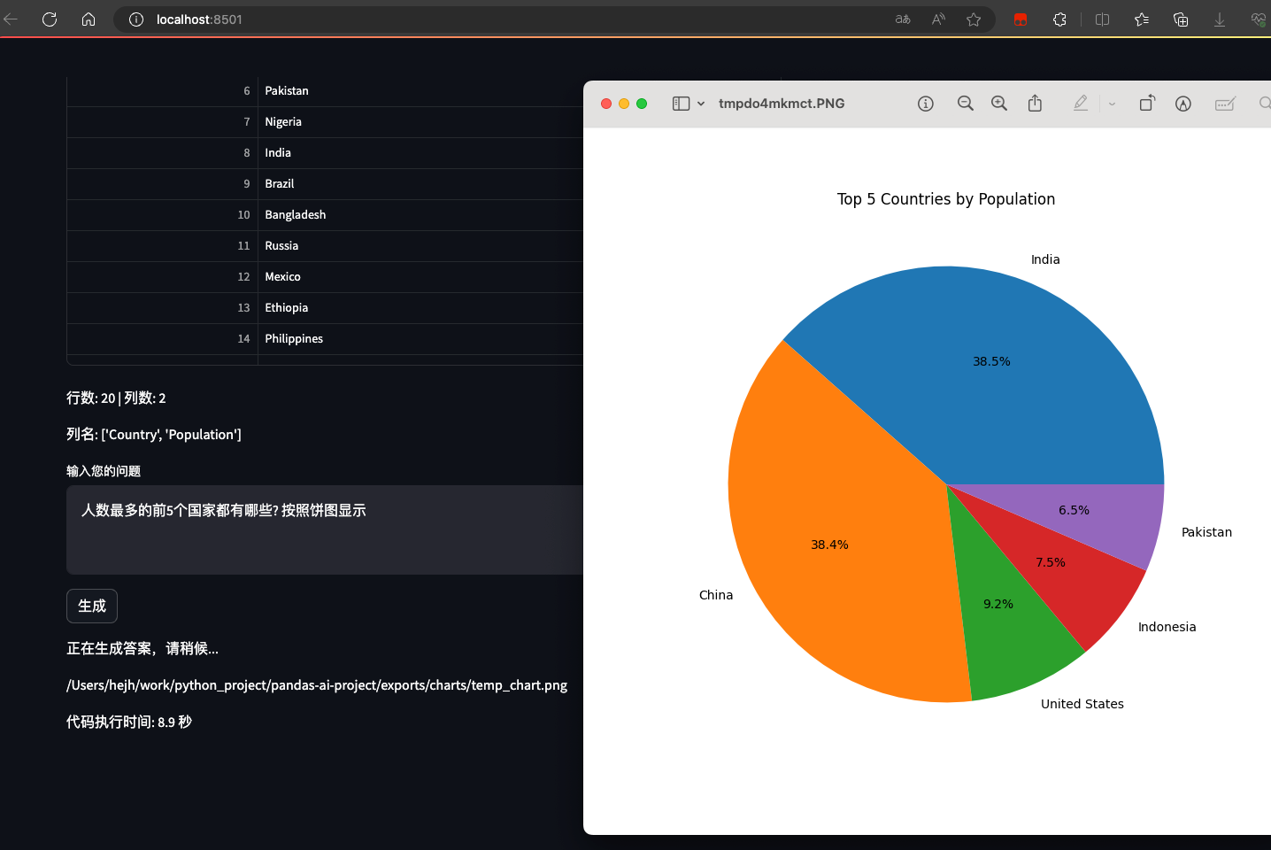Expand the Collections icon menu

pos(1180,19)
